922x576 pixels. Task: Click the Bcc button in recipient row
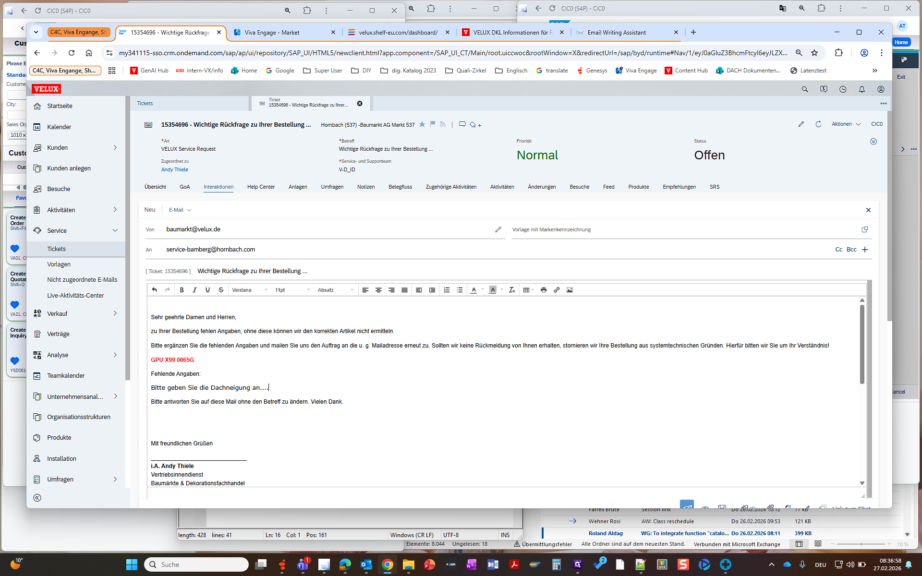tap(851, 250)
